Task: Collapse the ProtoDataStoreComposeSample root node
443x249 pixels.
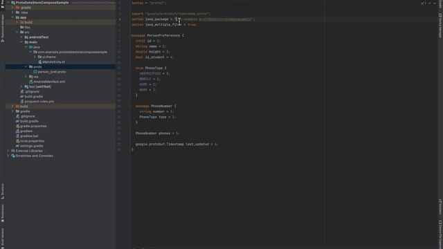Action: tap(8, 3)
